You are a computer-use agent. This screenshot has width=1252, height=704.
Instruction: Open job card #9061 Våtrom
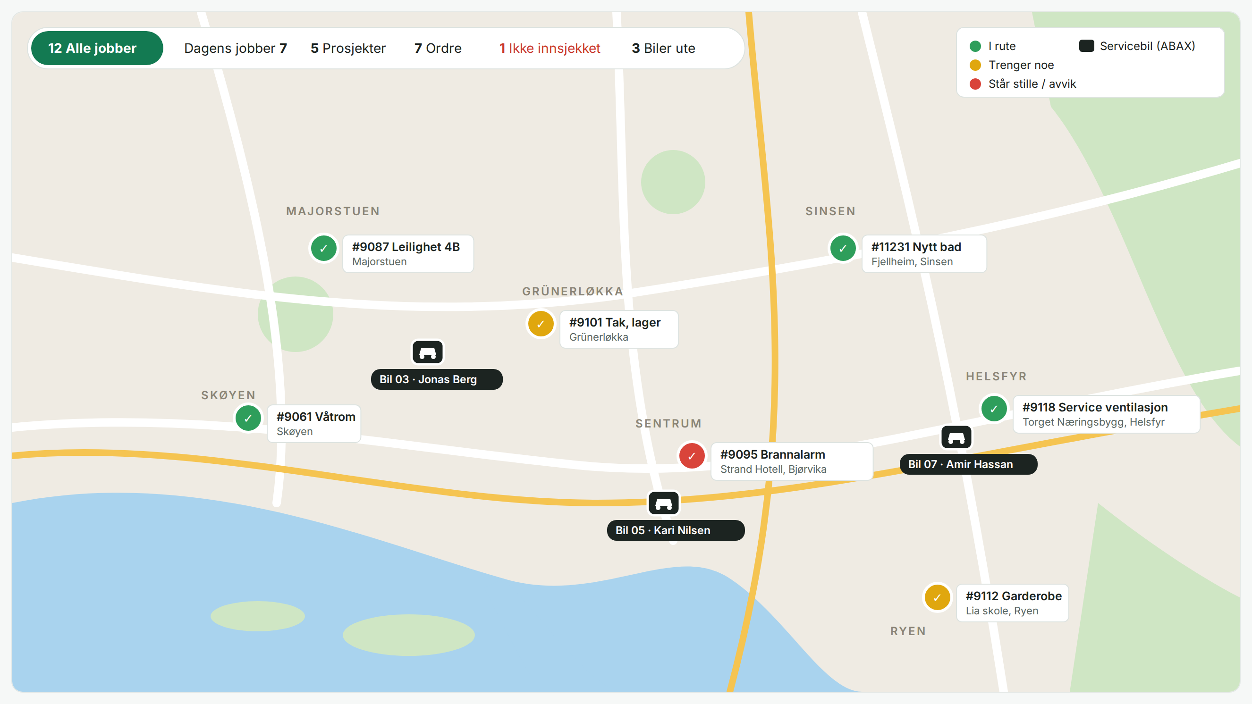pos(314,423)
